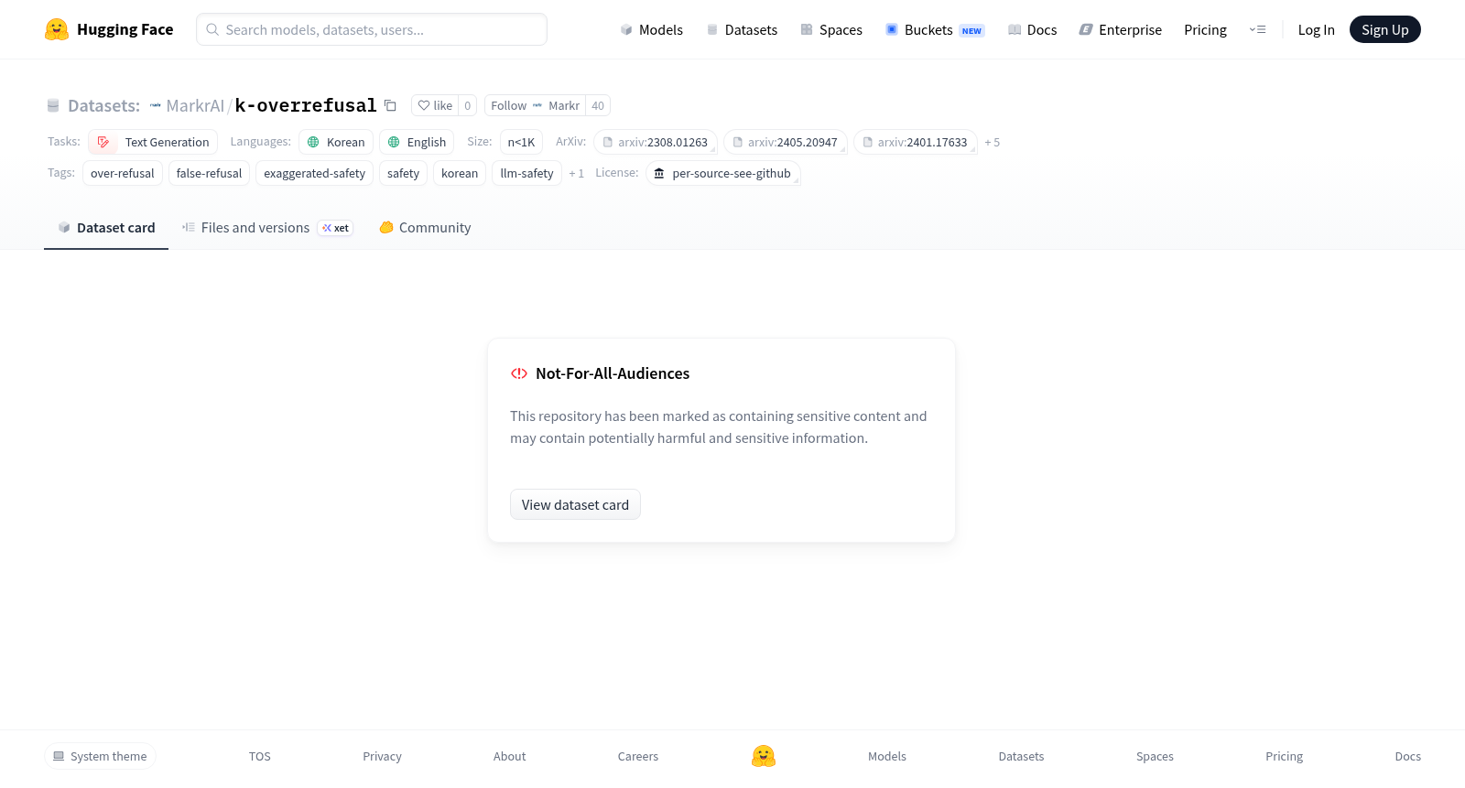Open Enterprise in the top navigation

click(x=1120, y=29)
